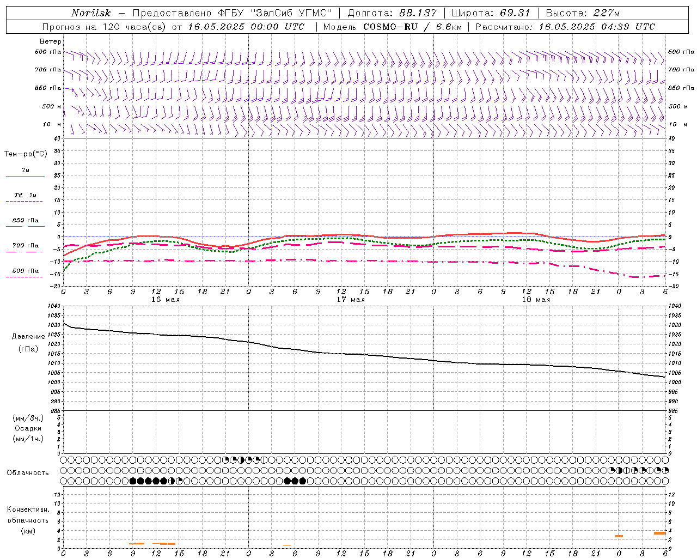
Task: Click the "Давление" pressure label
Action: 28,337
